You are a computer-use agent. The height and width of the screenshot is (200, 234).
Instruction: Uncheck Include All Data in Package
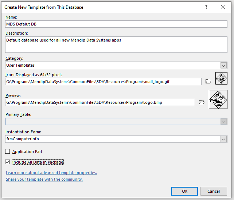(7, 162)
